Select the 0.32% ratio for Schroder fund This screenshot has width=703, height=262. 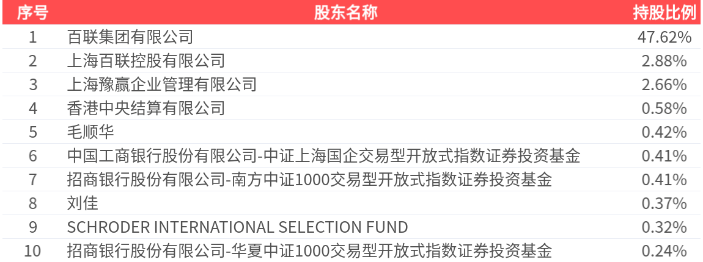[x=664, y=227]
